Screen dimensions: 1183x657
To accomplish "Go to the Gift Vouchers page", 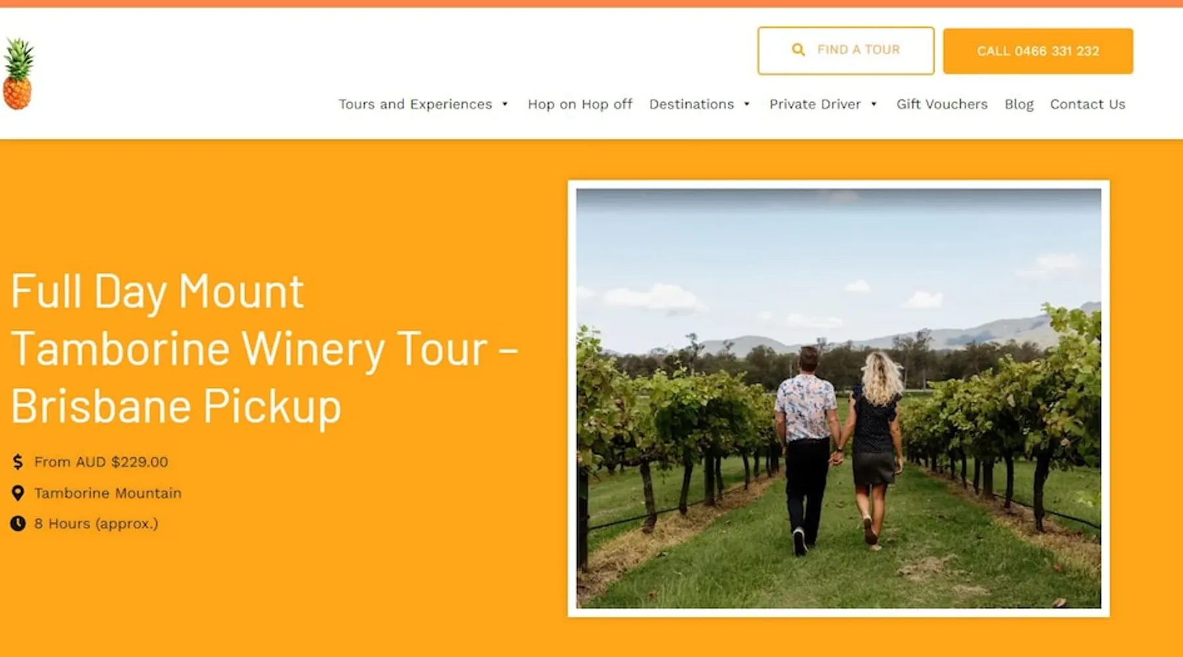I will 942,104.
